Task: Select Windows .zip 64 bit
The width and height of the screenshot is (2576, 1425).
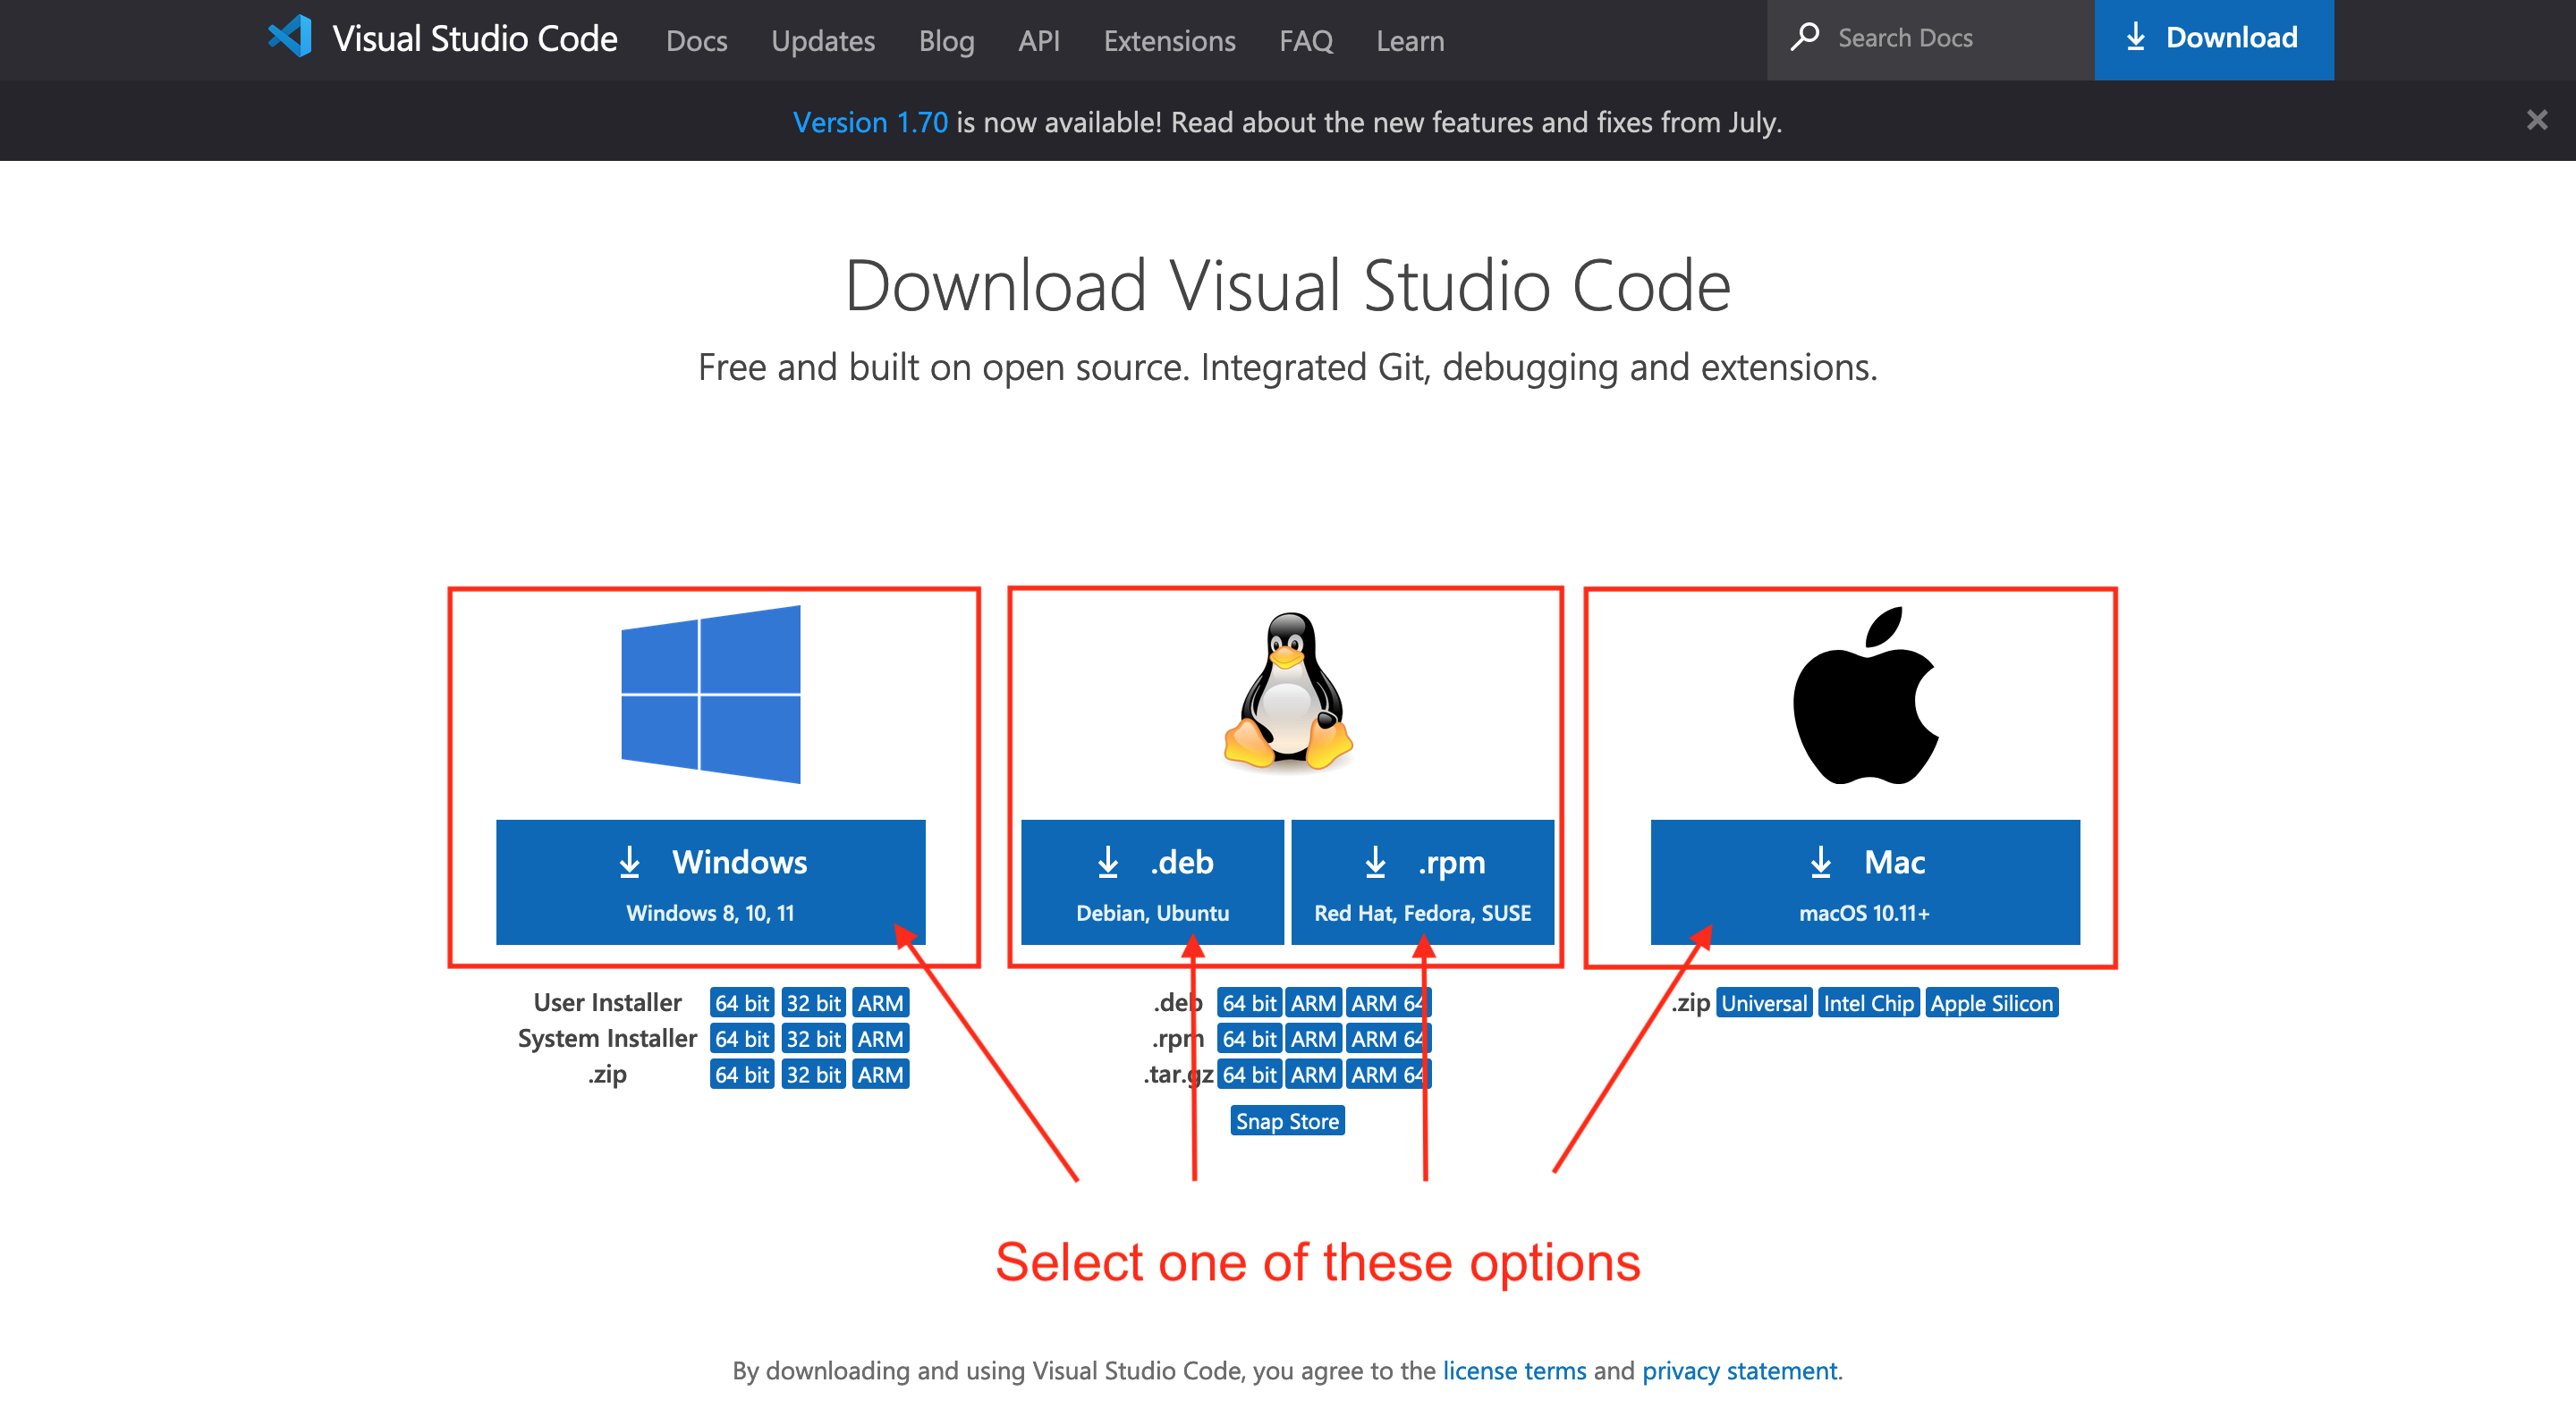Action: (x=742, y=1075)
